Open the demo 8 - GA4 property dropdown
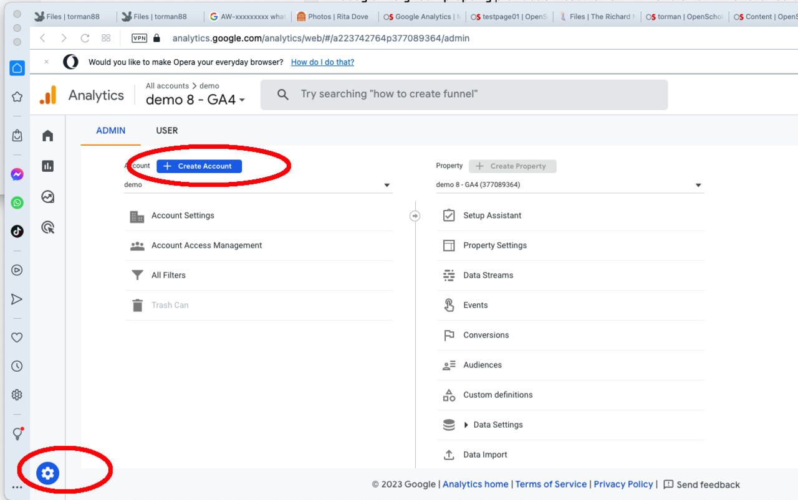This screenshot has width=798, height=500. tap(698, 185)
